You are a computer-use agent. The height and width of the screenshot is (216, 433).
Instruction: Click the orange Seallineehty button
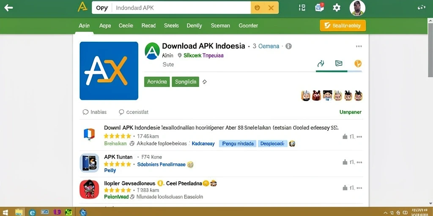pyautogui.click(x=343, y=26)
